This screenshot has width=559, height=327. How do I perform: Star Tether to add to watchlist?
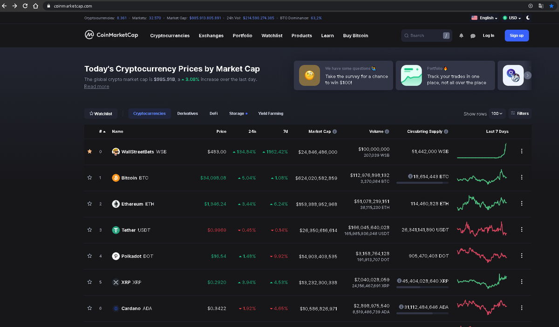89,230
